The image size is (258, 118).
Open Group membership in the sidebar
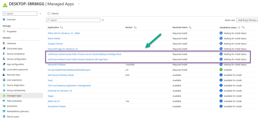[x=16, y=90]
